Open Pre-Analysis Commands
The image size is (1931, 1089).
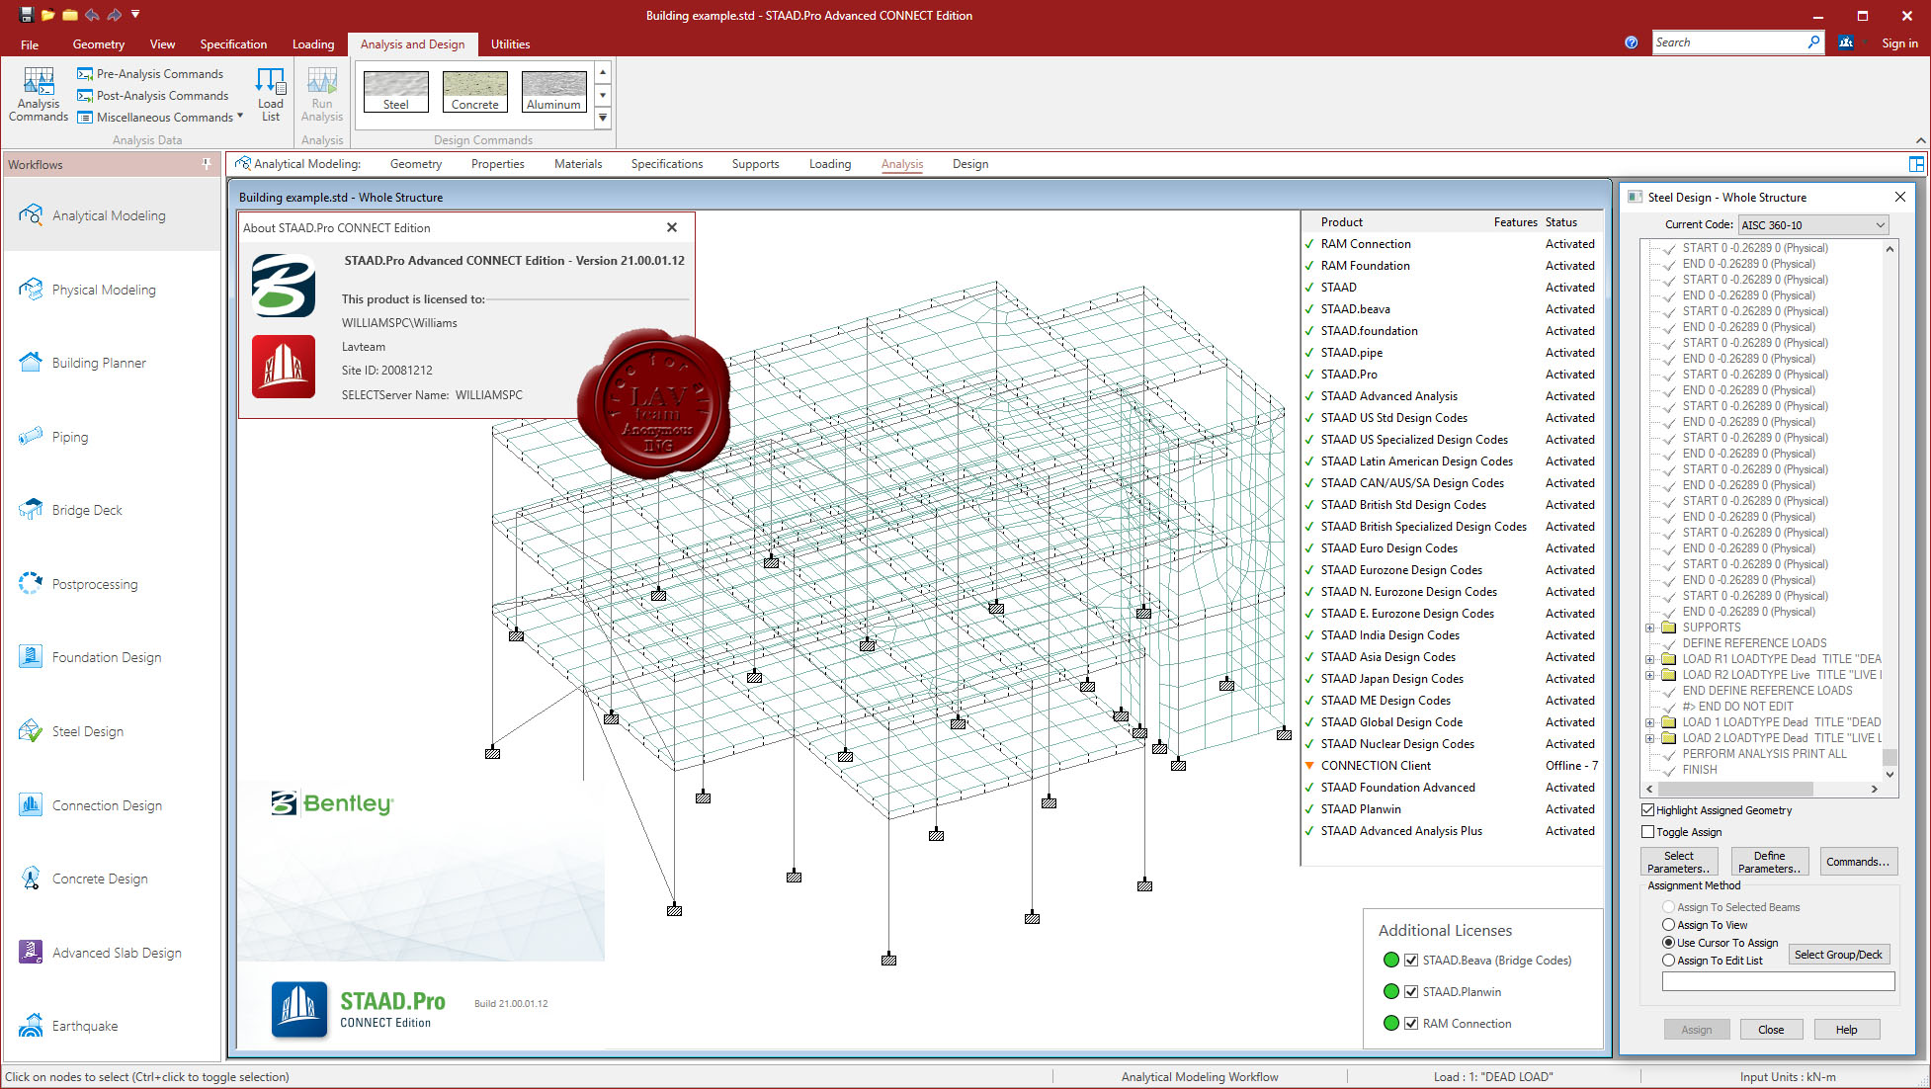(150, 74)
